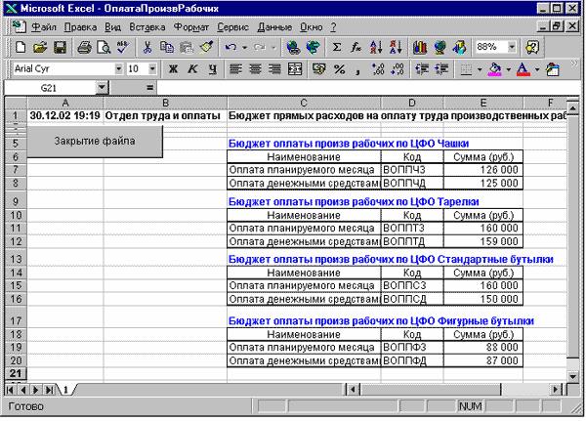Apply percent style button
586x421 pixels.
coord(339,69)
